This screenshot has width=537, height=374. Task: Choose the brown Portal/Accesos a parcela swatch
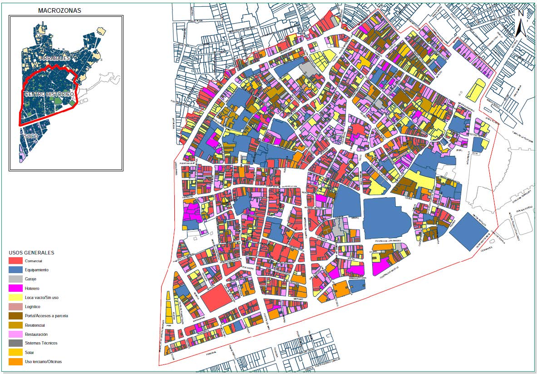tap(15, 316)
